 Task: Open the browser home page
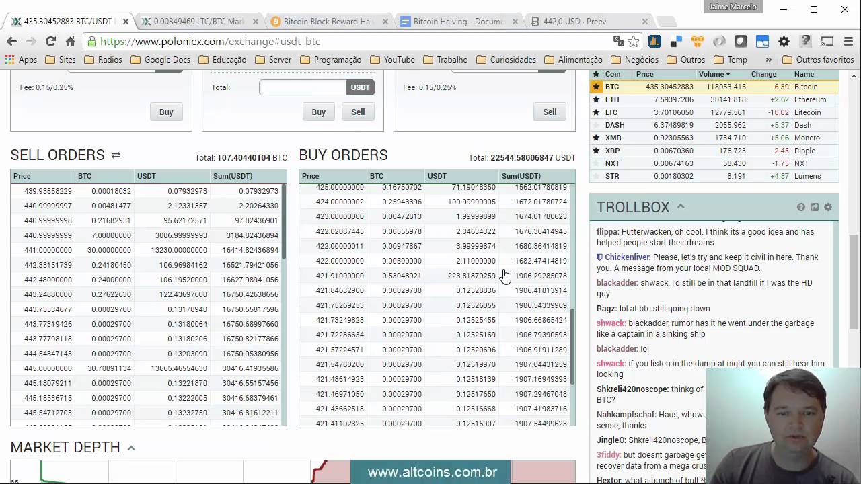tap(70, 41)
